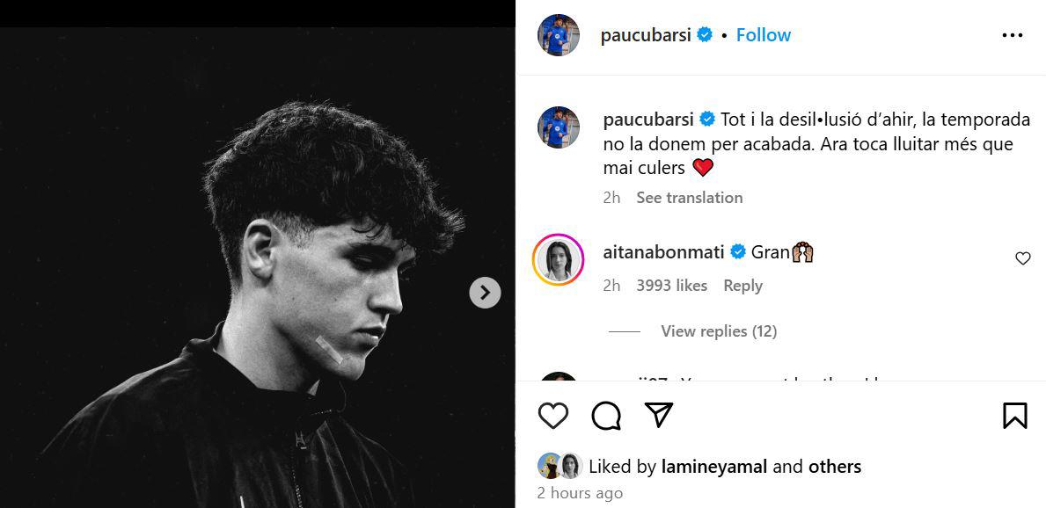The height and width of the screenshot is (508, 1046).
Task: Save the post using the bookmark icon
Action: coord(1014,416)
